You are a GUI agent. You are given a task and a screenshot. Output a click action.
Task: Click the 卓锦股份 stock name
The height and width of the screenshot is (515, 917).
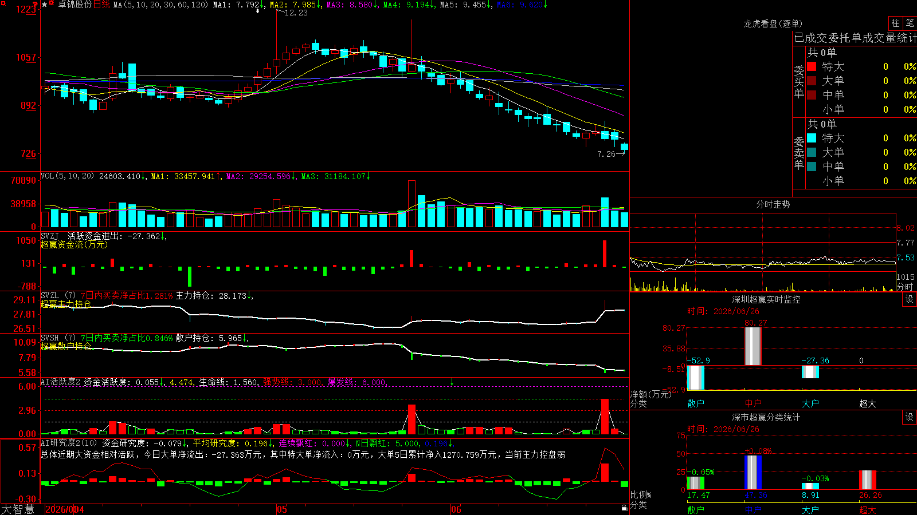pos(75,5)
